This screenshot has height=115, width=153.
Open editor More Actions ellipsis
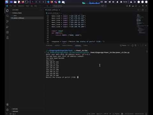click(146, 10)
